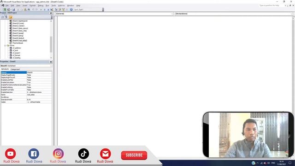Screen dimensions: 295x166
Task: Open the Edit menu
Action: (x=12, y=6)
